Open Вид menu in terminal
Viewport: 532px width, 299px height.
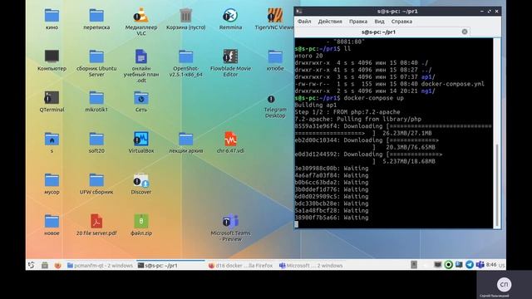pyautogui.click(x=379, y=22)
